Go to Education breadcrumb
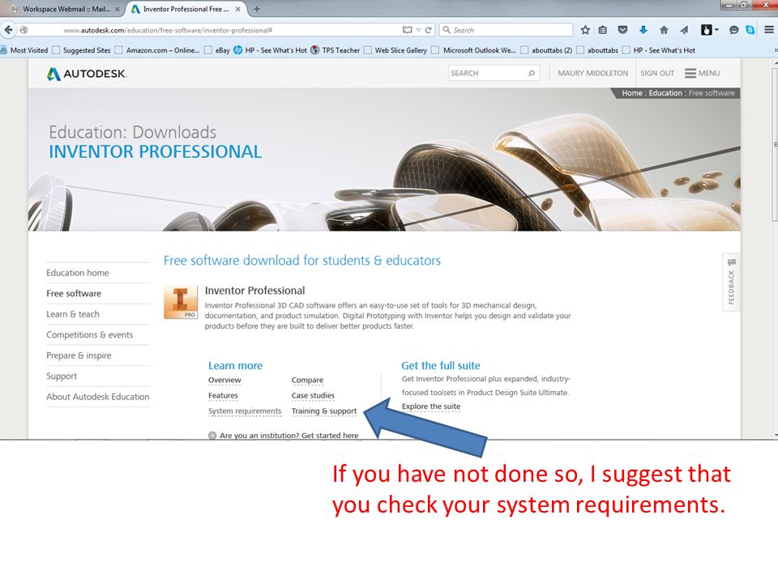The width and height of the screenshot is (778, 583). (x=665, y=92)
